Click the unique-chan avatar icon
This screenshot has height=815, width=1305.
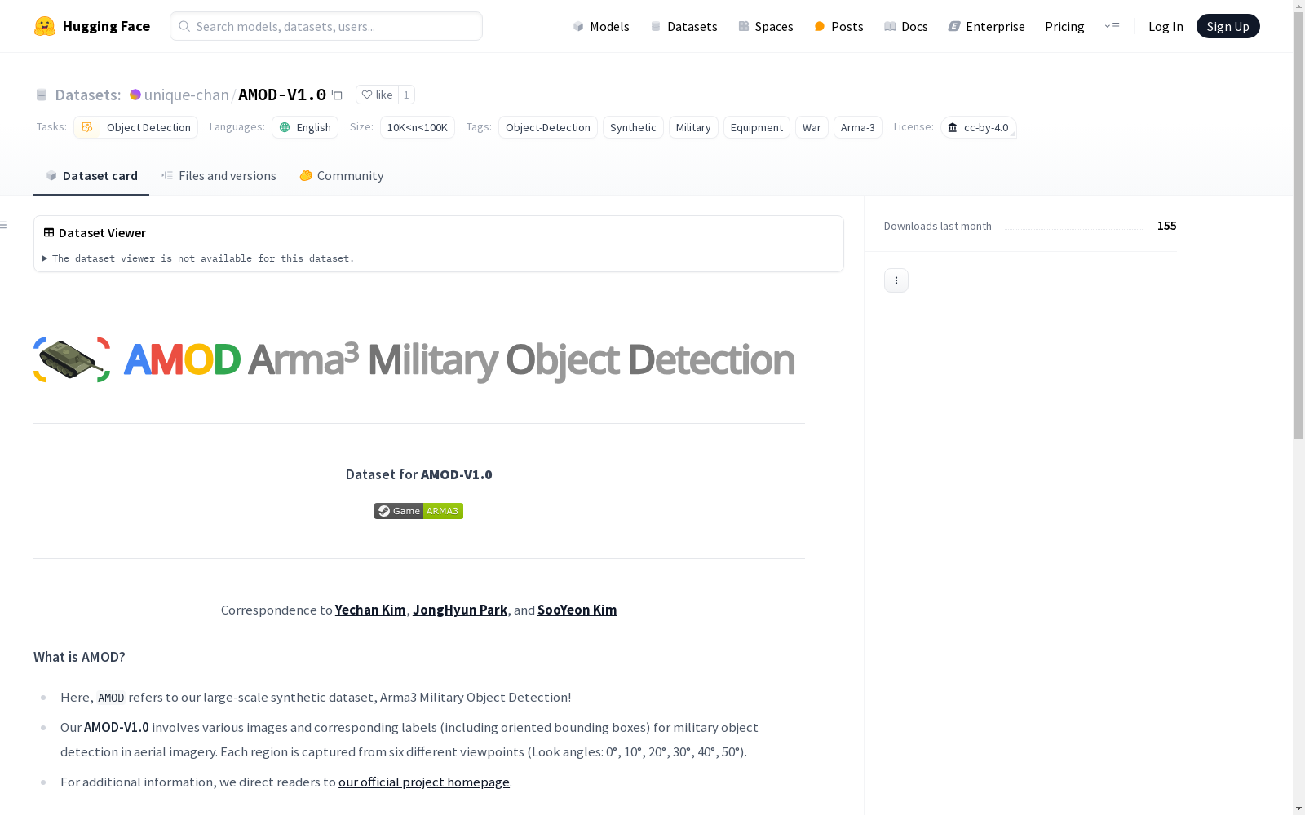[x=135, y=95]
